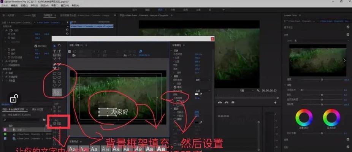Select the Pen tool in titler
This screenshot has width=352, height=152.
[x=55, y=64]
